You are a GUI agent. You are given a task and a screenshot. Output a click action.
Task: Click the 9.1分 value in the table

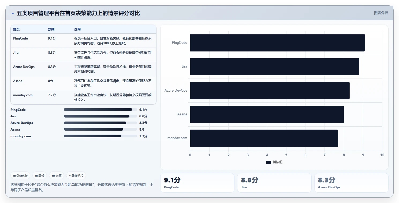click(52, 38)
